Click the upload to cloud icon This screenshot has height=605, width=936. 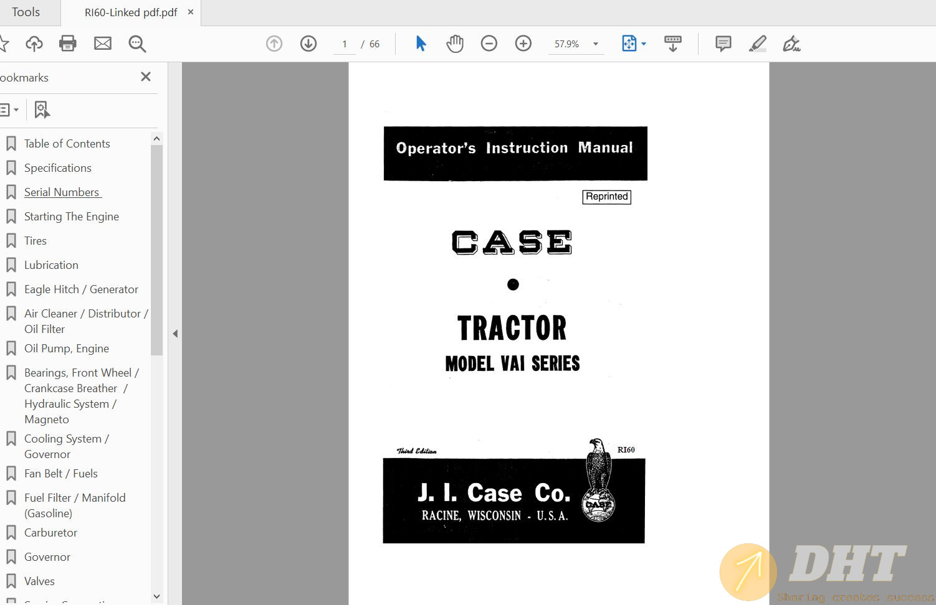pyautogui.click(x=34, y=44)
